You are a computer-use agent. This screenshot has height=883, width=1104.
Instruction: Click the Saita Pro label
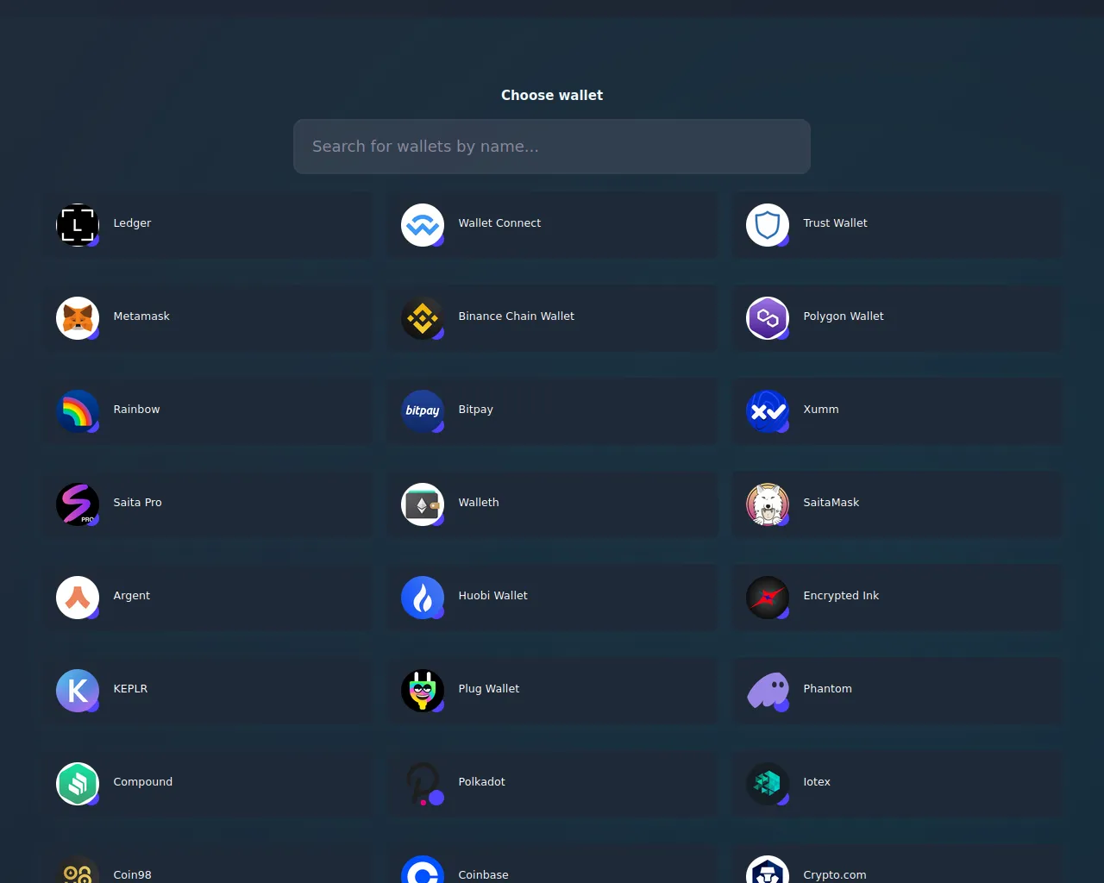click(137, 502)
